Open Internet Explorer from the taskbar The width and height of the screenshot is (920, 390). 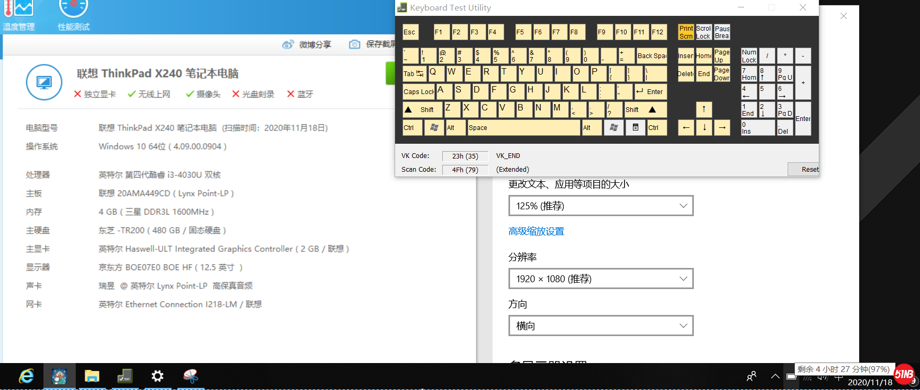point(26,376)
